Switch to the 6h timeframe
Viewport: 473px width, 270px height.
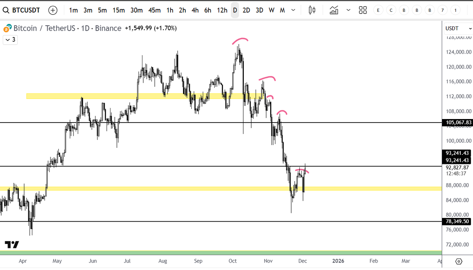point(208,10)
